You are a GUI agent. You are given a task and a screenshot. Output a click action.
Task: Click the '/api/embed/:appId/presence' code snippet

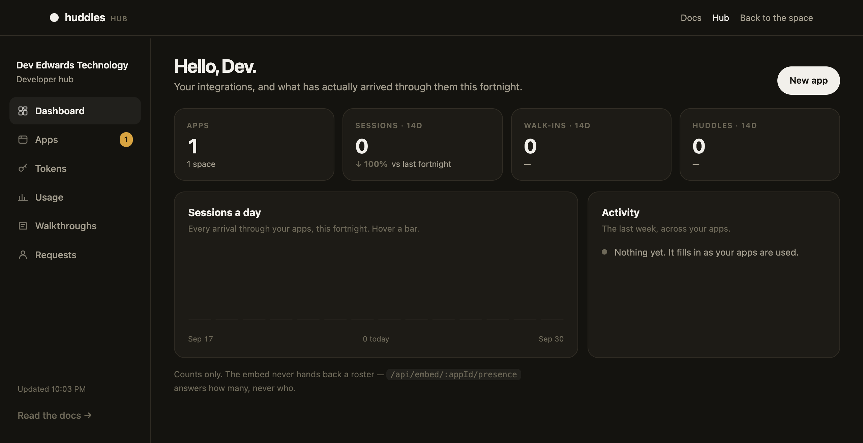(x=453, y=374)
